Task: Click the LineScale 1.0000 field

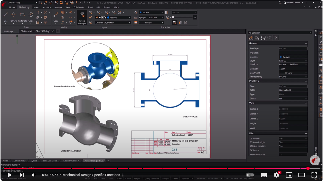Action: 293,69
